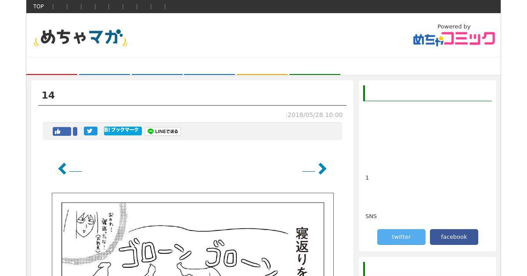Click the date text 2018/05/28 10:00
This screenshot has height=276, width=527.
[x=315, y=115]
